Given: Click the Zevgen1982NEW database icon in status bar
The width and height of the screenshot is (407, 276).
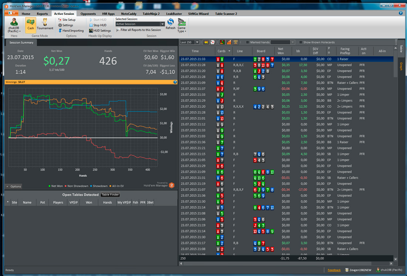Looking at the screenshot, I should (347, 270).
